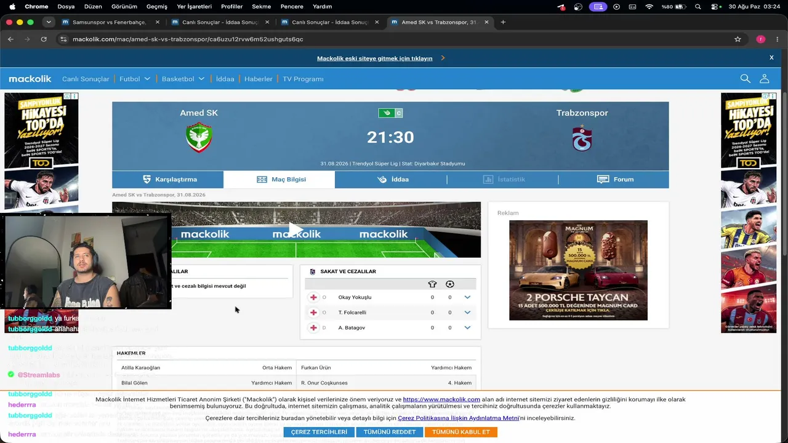Play the match video in the player
Screen dimensions: 788x443
tap(296, 230)
